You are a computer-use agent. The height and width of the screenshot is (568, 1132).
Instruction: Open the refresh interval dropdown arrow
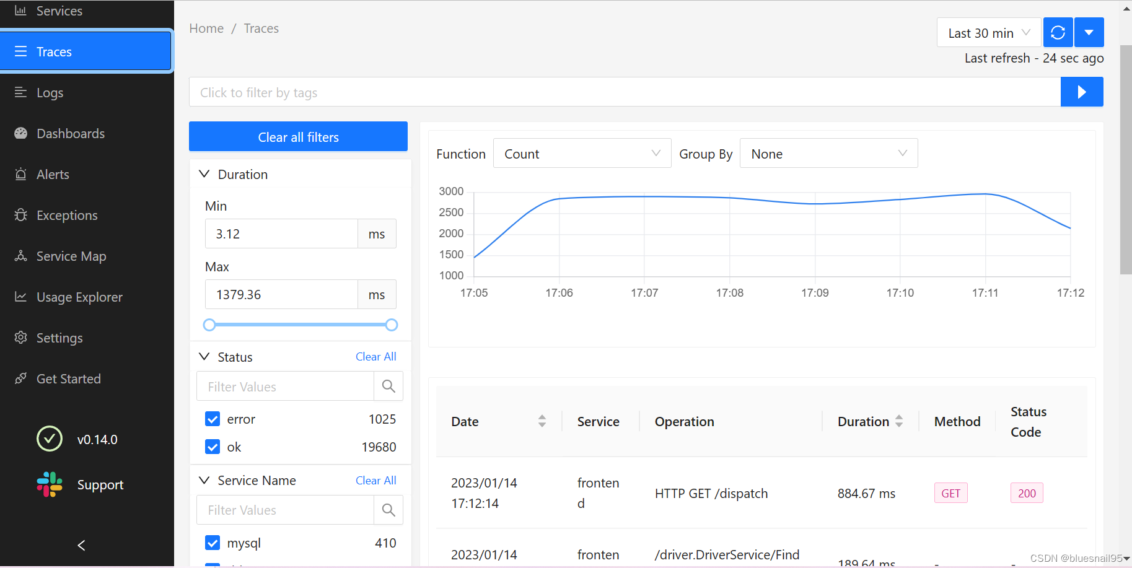coord(1089,32)
